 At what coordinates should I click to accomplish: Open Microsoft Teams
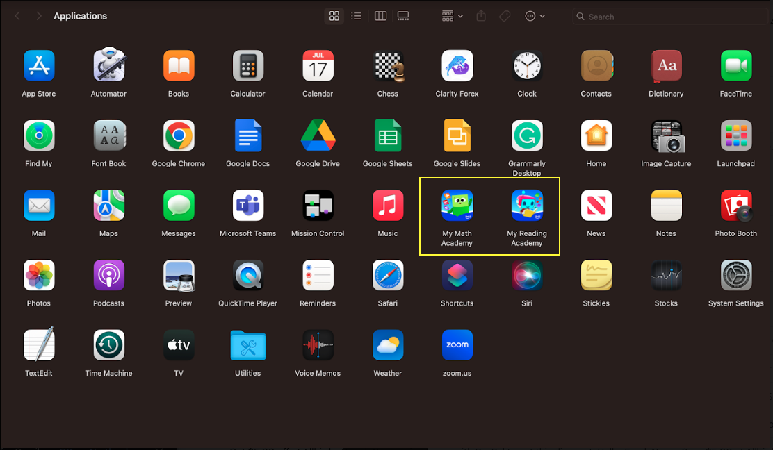(248, 206)
